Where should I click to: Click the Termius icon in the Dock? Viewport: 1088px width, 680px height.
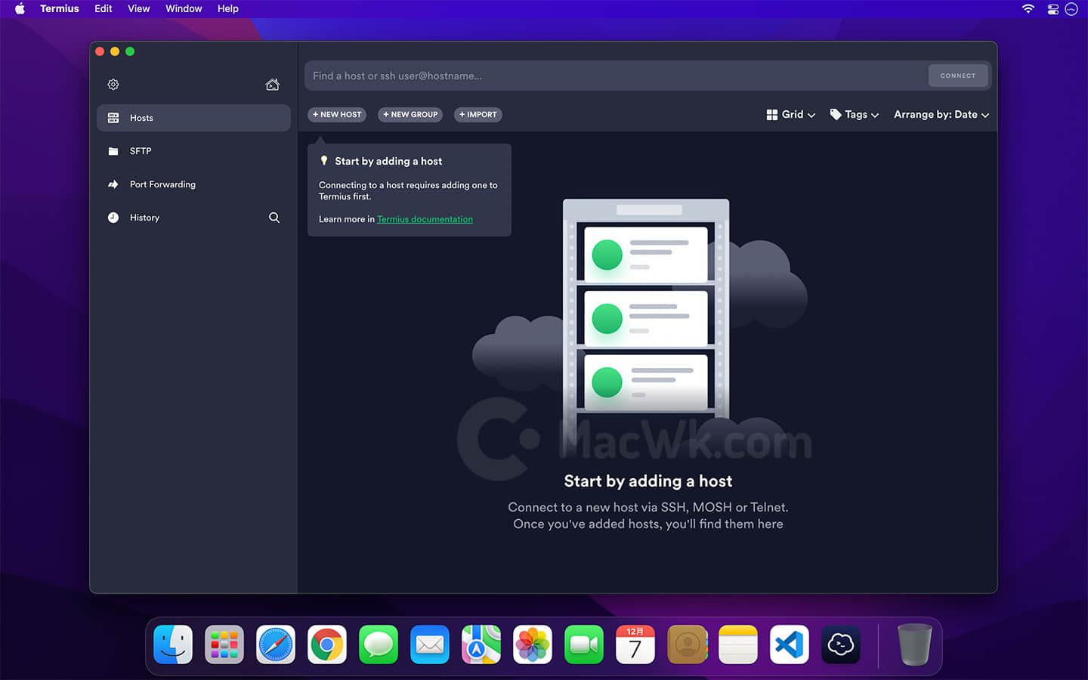[x=841, y=644]
